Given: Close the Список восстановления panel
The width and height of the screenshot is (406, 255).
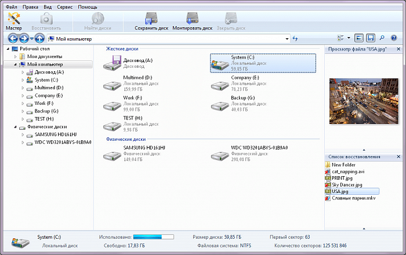Looking at the screenshot, I should tap(398, 156).
